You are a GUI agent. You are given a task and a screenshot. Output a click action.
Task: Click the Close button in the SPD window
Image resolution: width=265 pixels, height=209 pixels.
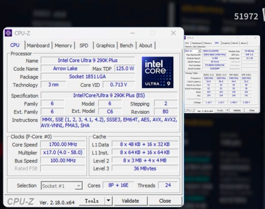pos(252,110)
